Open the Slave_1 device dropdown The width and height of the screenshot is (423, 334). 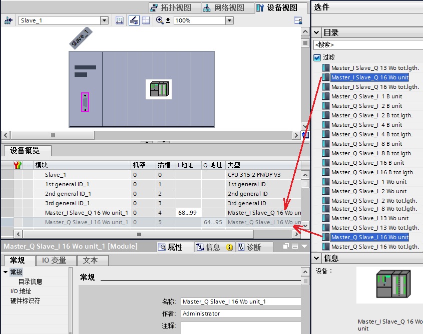click(104, 20)
